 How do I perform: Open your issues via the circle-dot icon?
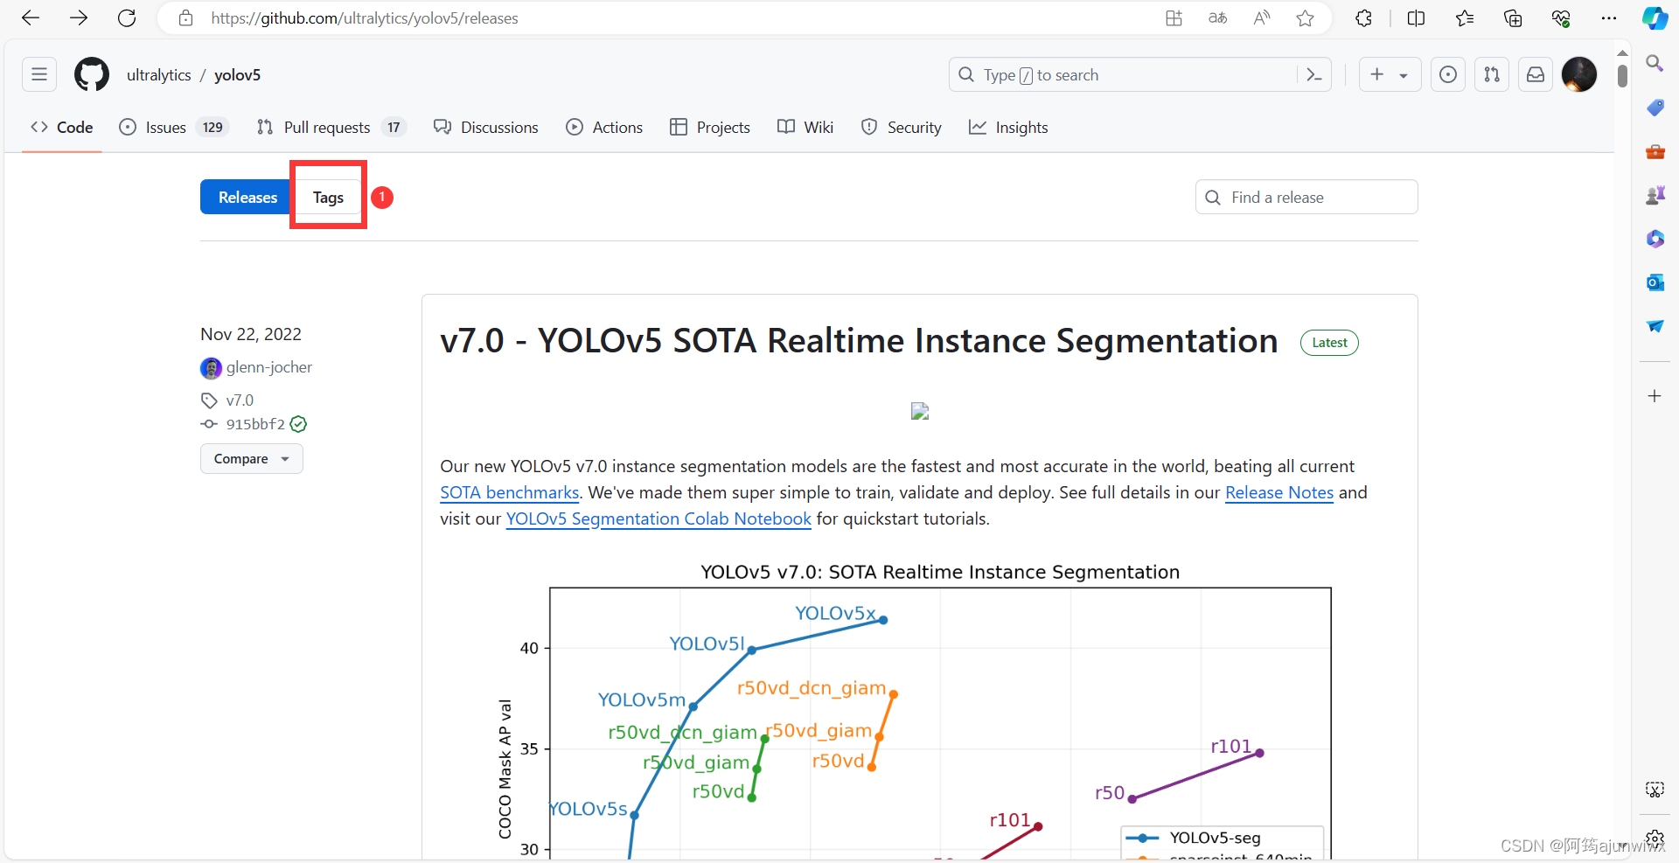(1448, 74)
